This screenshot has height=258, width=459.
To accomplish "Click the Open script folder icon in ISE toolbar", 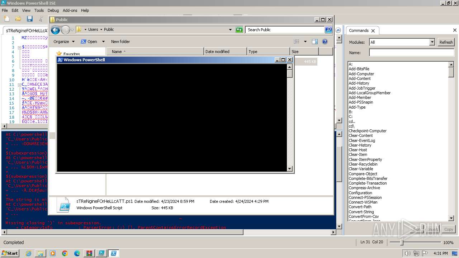I will (18, 19).
